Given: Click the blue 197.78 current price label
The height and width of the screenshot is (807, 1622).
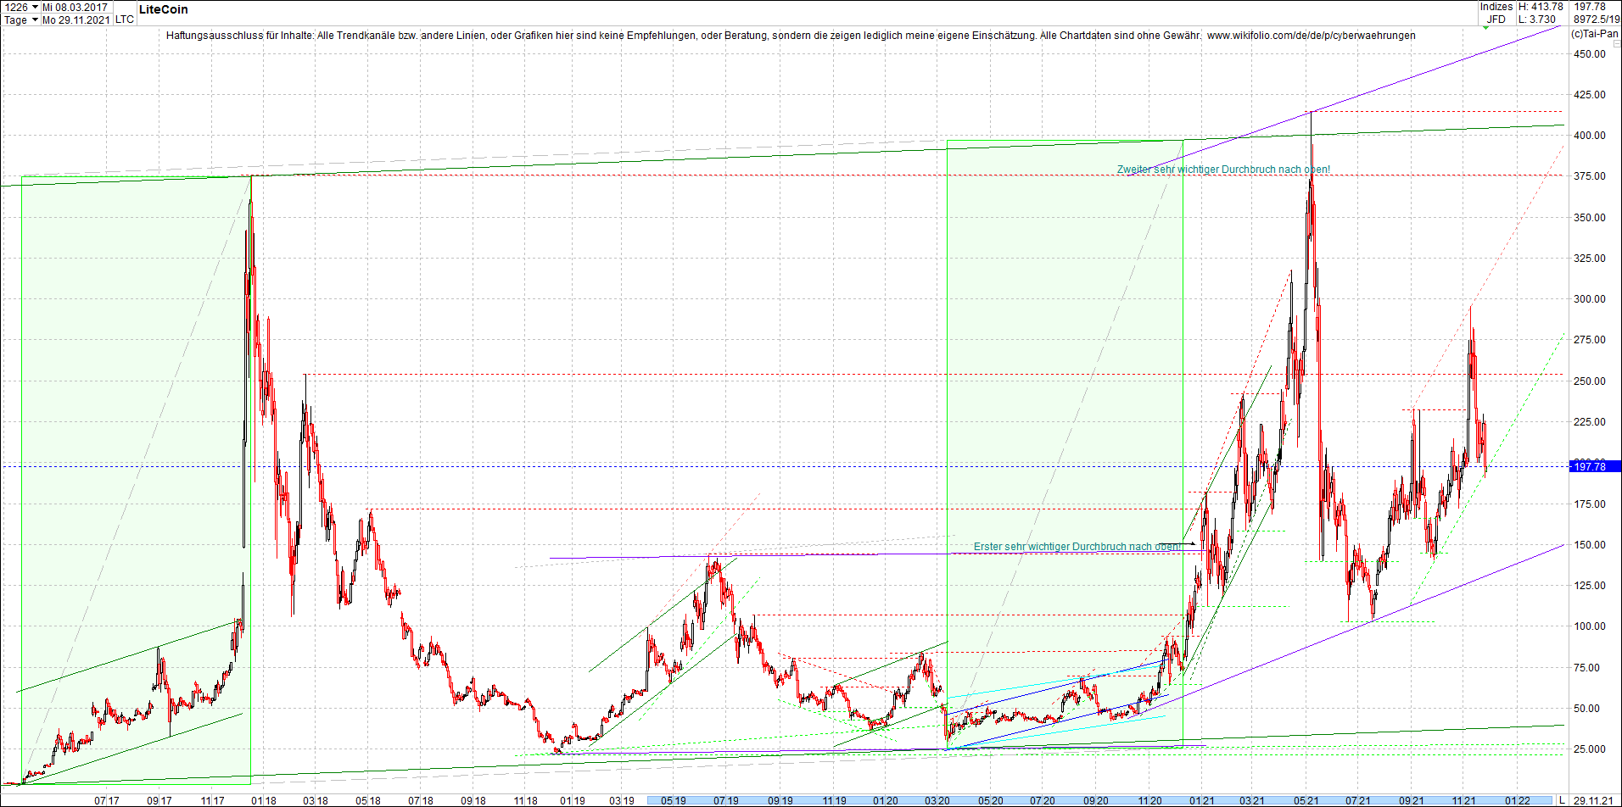Looking at the screenshot, I should (1596, 466).
